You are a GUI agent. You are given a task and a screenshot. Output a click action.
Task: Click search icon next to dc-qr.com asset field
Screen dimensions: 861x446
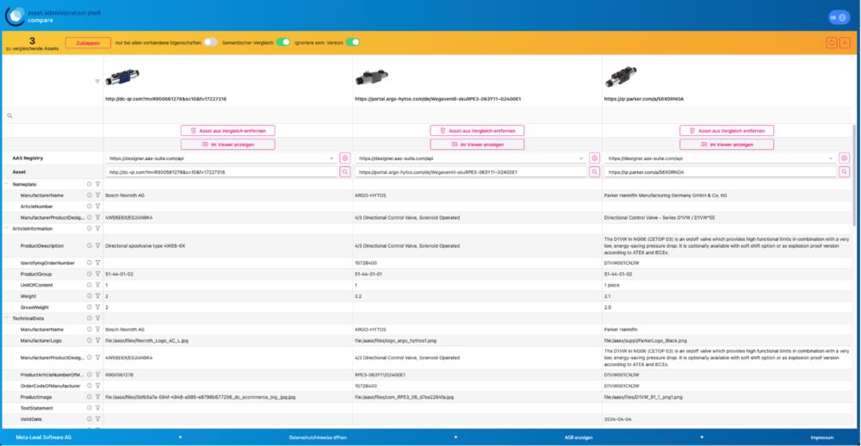[345, 172]
